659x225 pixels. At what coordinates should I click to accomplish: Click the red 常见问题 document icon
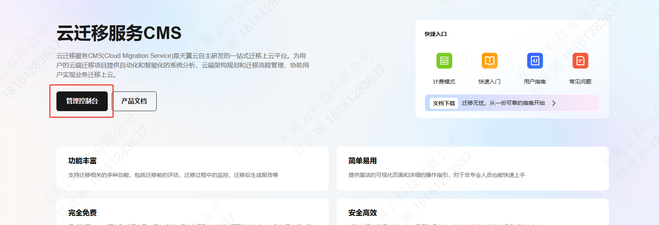580,61
